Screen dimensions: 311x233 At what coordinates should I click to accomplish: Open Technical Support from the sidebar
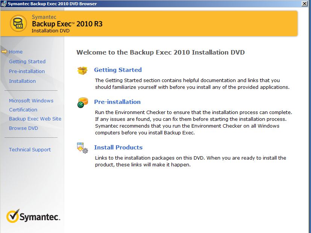pyautogui.click(x=30, y=149)
